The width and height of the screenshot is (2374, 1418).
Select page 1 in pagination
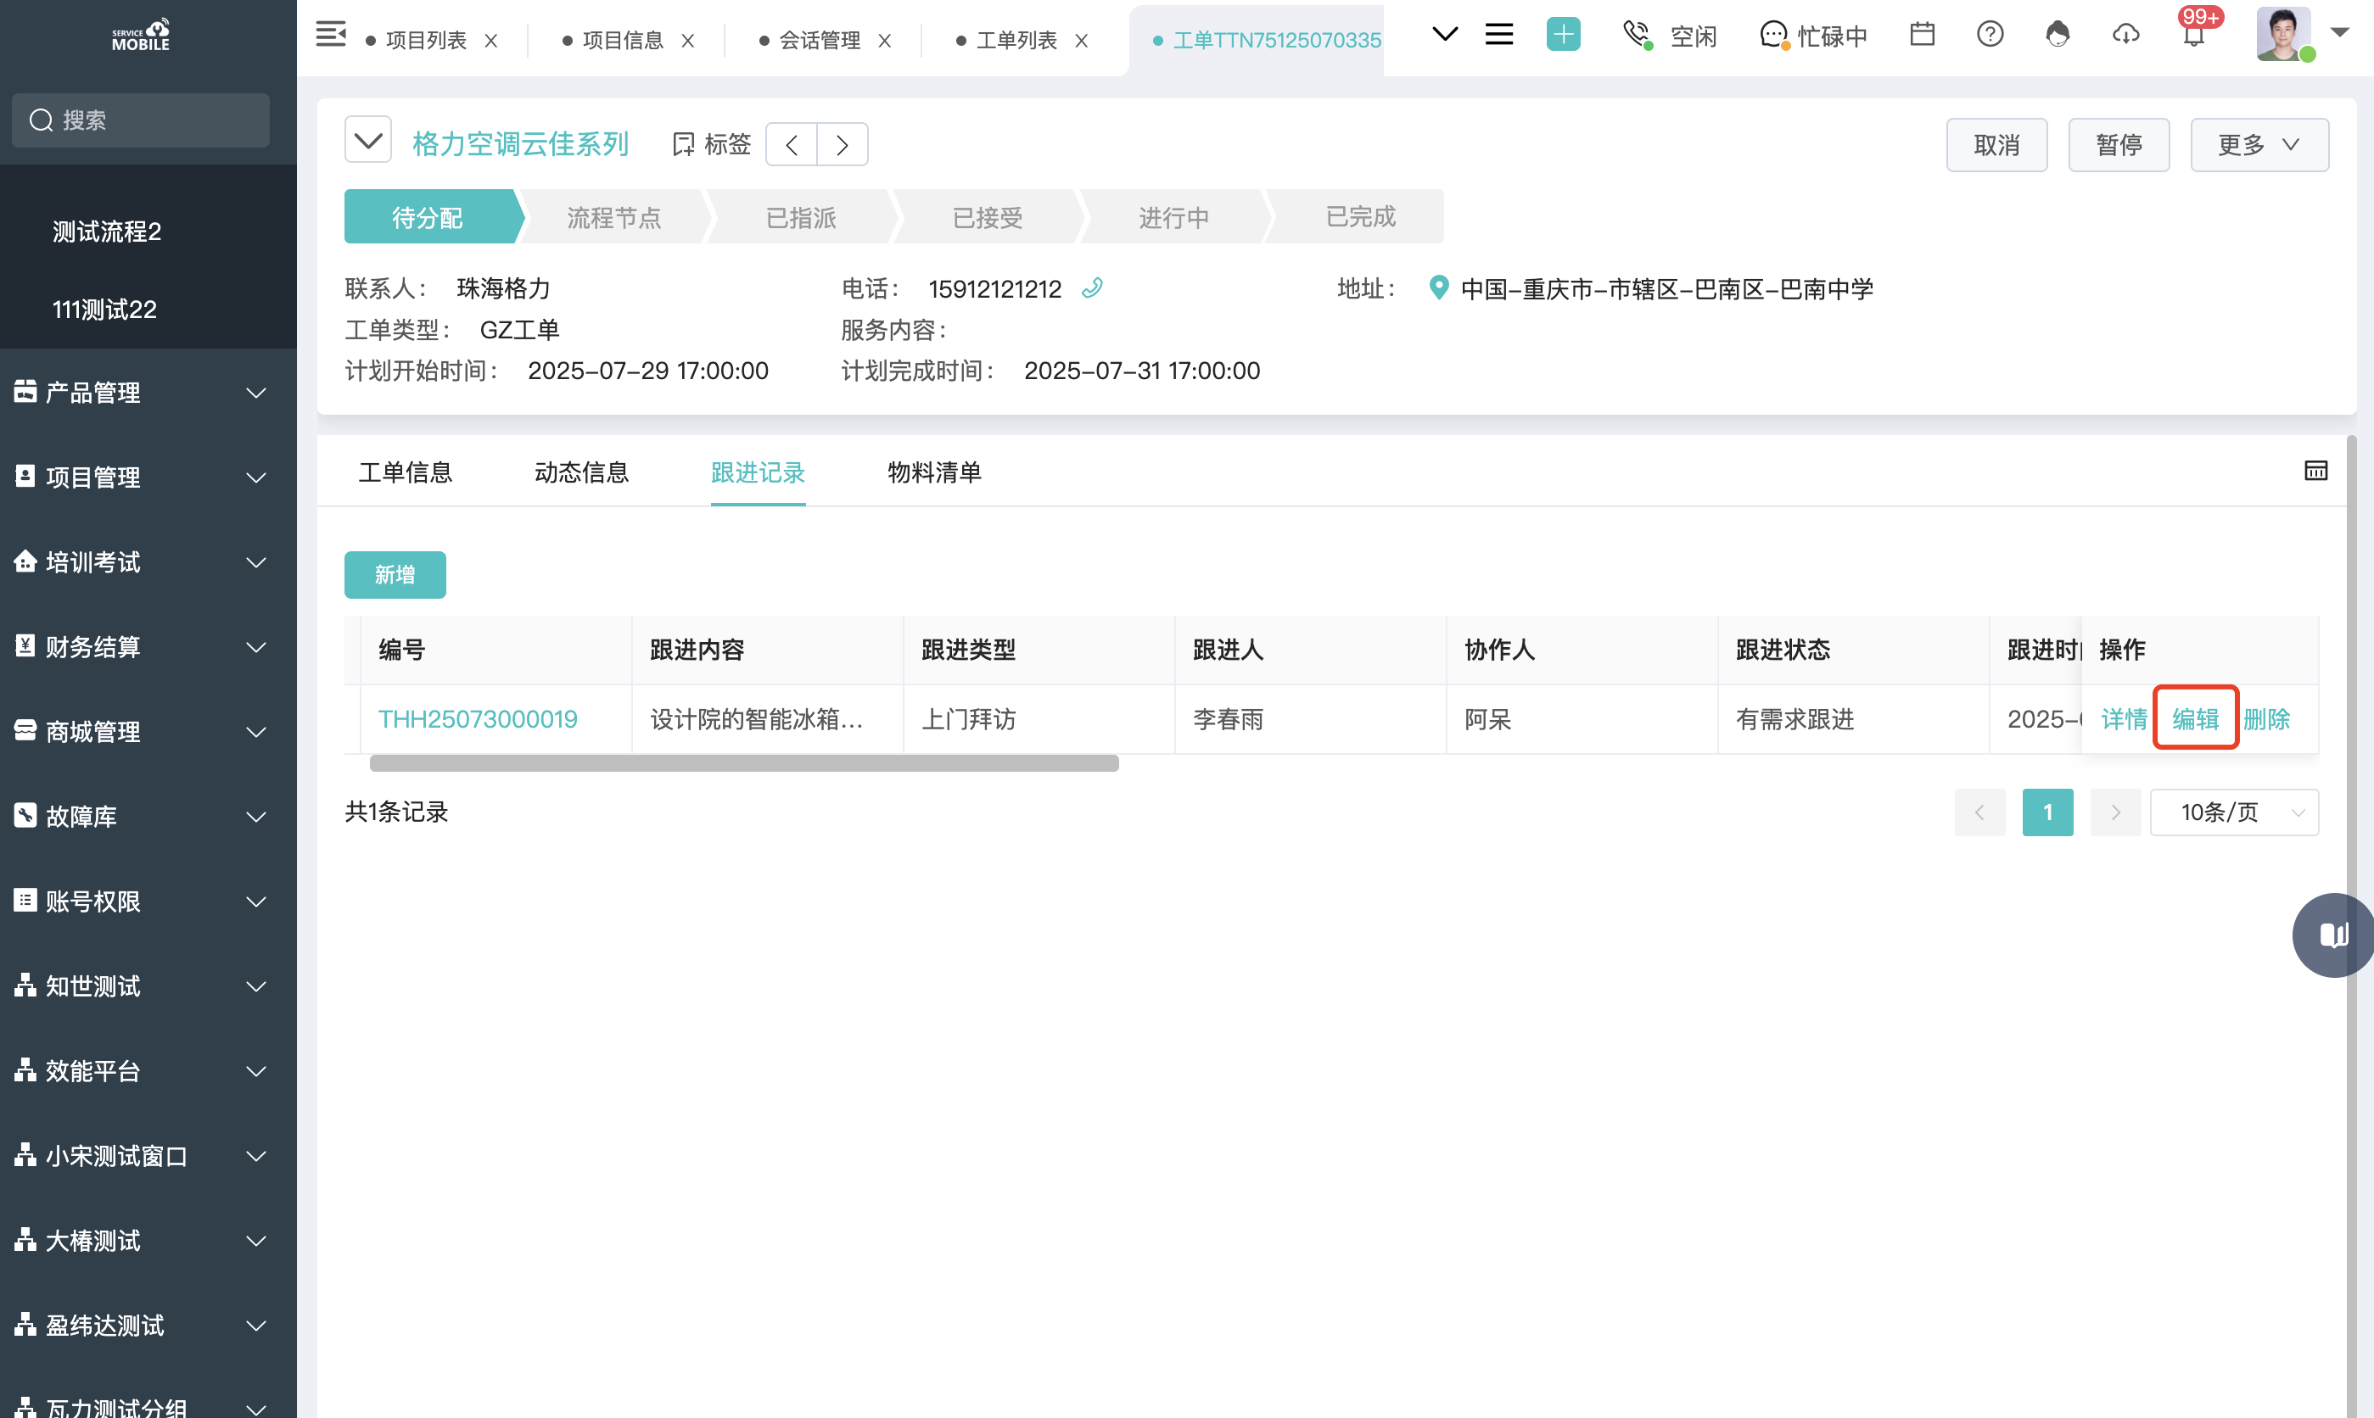coord(2047,812)
